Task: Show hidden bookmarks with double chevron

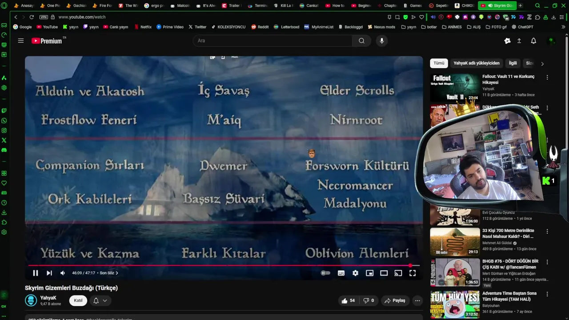Action: pyautogui.click(x=563, y=27)
